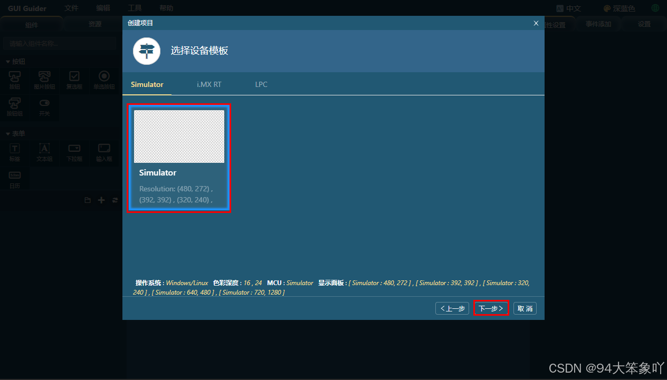Switch to the 事件添加 tab
The height and width of the screenshot is (380, 667).
(598, 24)
